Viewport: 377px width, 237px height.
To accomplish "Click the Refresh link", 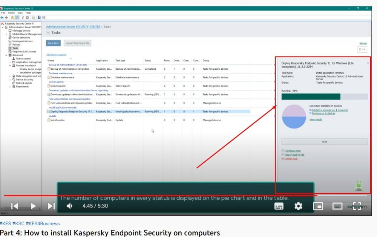I will click(363, 43).
